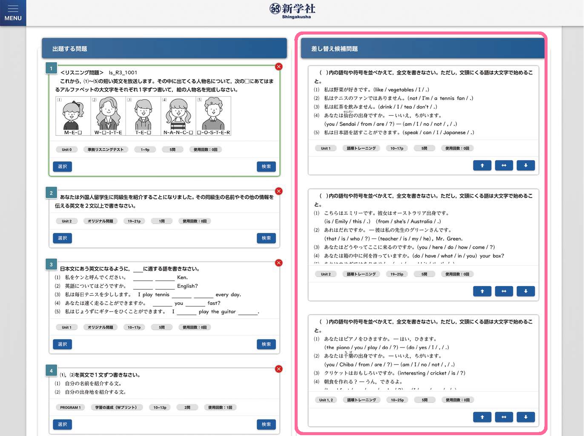Move Unit 1 candidate down with arrow

tap(526, 165)
